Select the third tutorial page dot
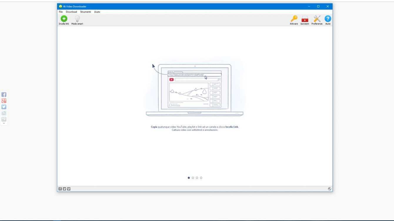This screenshot has height=221, width=394. (x=197, y=178)
